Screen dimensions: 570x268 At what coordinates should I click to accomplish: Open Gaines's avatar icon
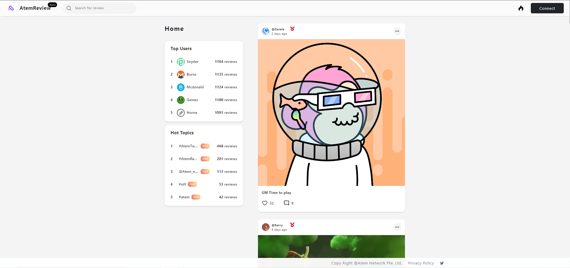pos(181,100)
